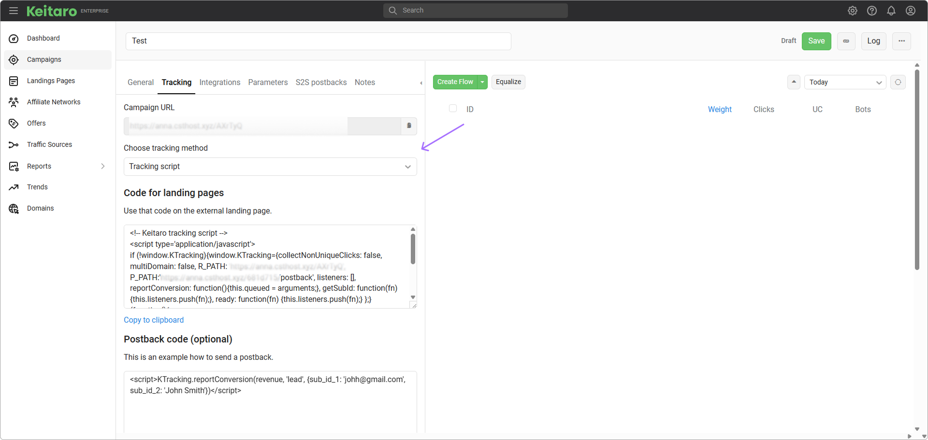Click the Traffic Sources icon

pyautogui.click(x=14, y=145)
